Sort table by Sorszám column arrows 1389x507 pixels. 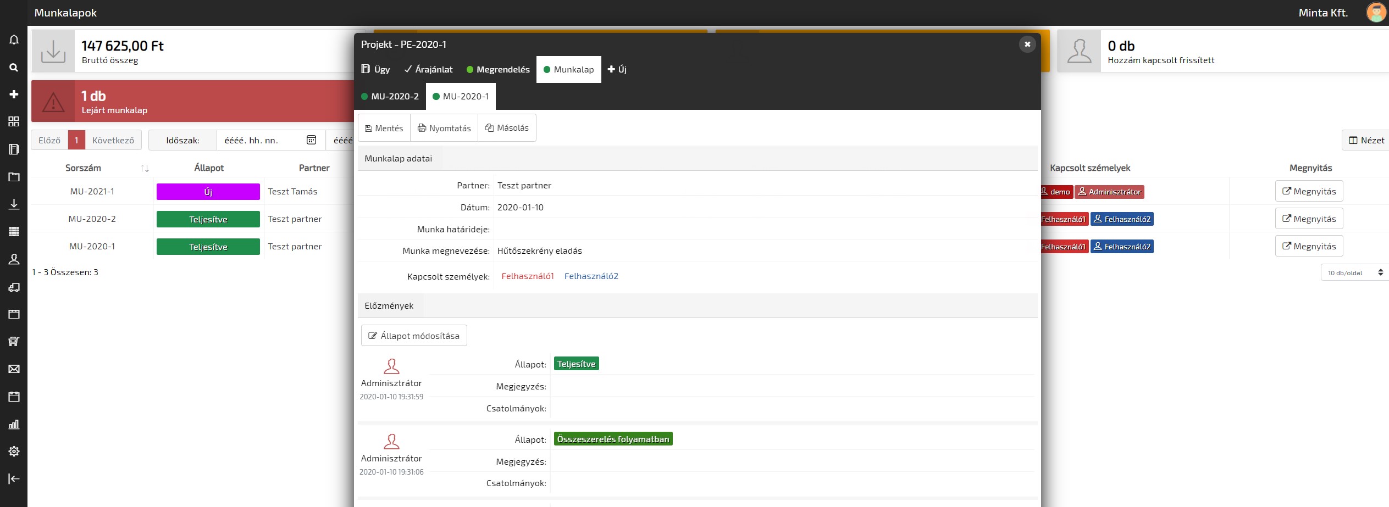click(x=145, y=168)
